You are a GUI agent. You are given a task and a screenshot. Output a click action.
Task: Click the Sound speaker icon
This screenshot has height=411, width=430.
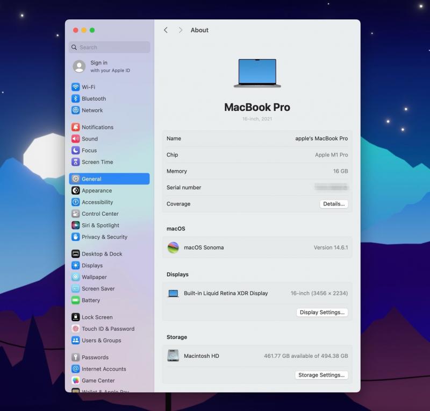(x=75, y=139)
